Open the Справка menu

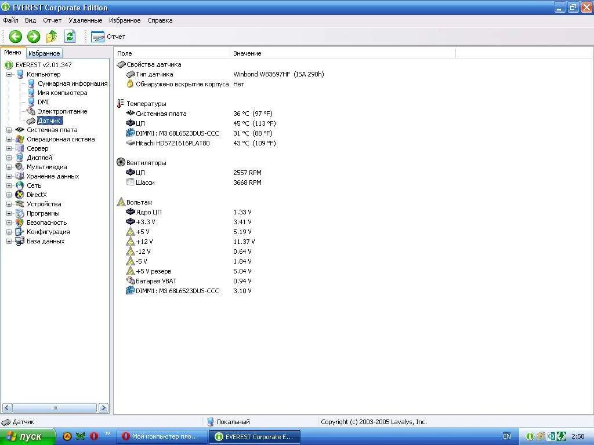pos(160,20)
